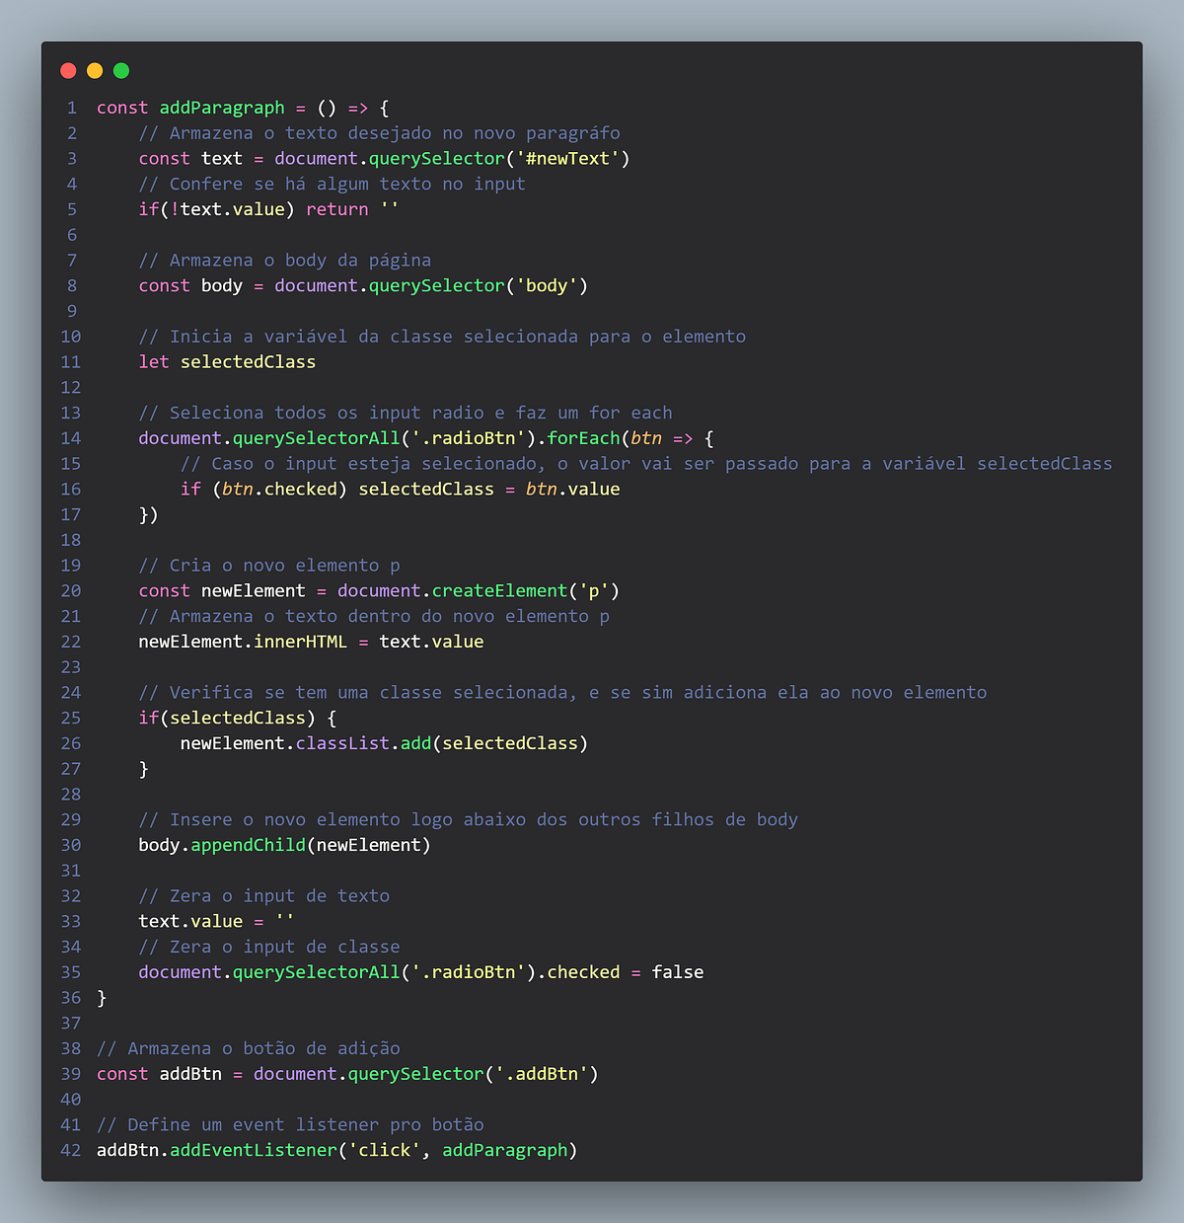Screen dimensions: 1184x1223
Task: Click the selectedClass variable on line 11
Action: [248, 361]
